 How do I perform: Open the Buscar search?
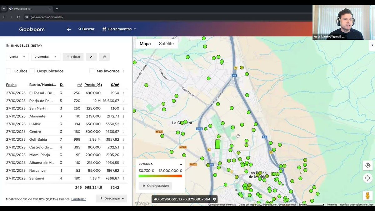(x=86, y=29)
